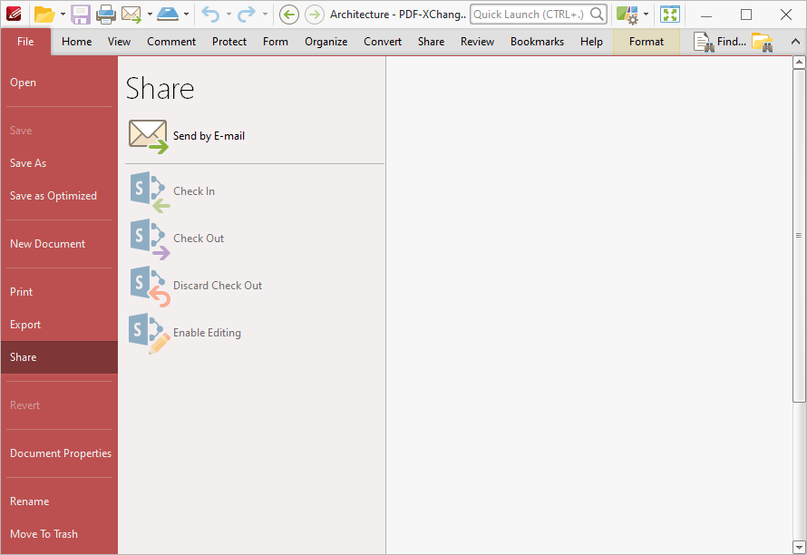Open Document Properties from the sidebar
This screenshot has width=807, height=555.
[60, 453]
